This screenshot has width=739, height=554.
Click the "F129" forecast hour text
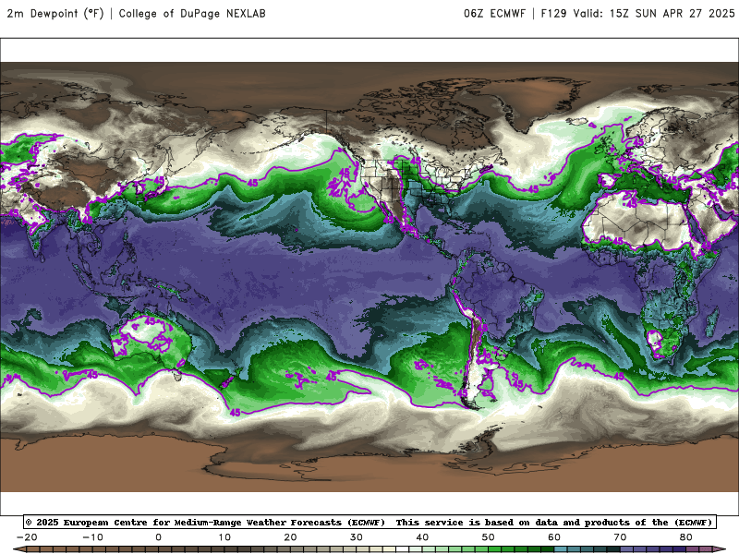pos(553,13)
